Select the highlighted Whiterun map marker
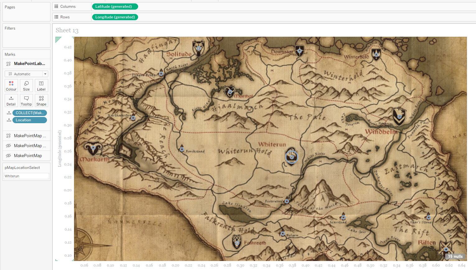 [292, 157]
